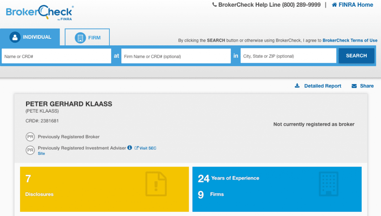Click the phone icon beside Help Line
Image resolution: width=381 pixels, height=216 pixels.
tap(215, 5)
